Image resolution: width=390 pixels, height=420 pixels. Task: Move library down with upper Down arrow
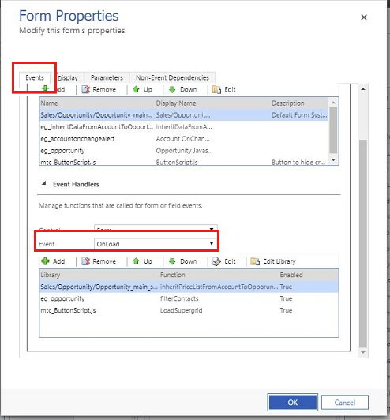[172, 89]
